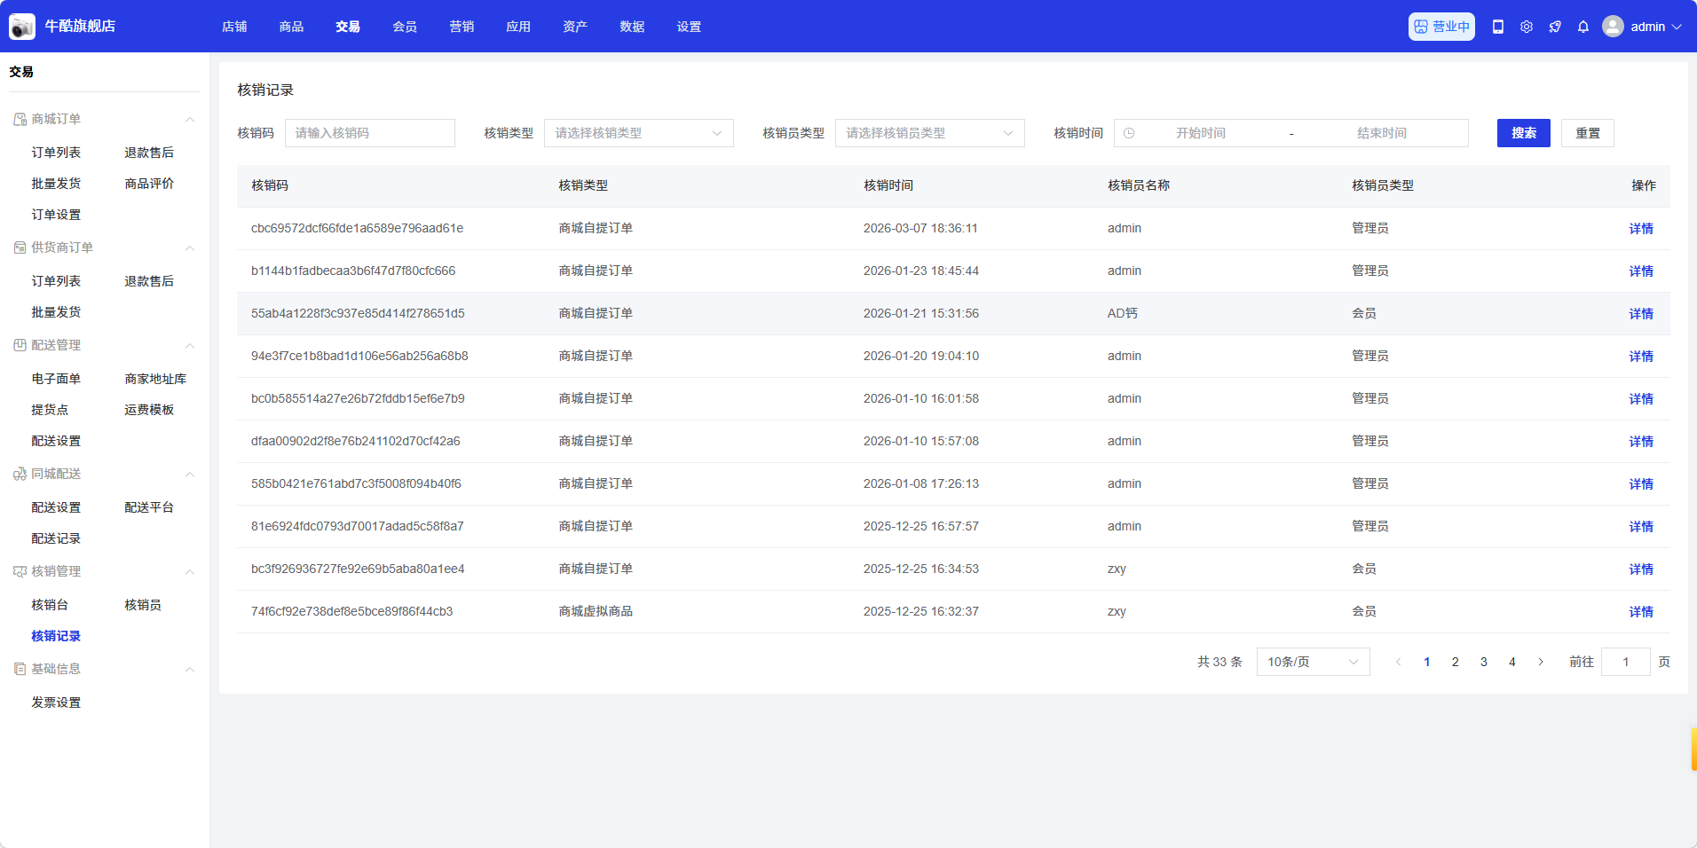1697x848 pixels.
Task: Collapse the 商城订单 sidebar group
Action: (189, 120)
